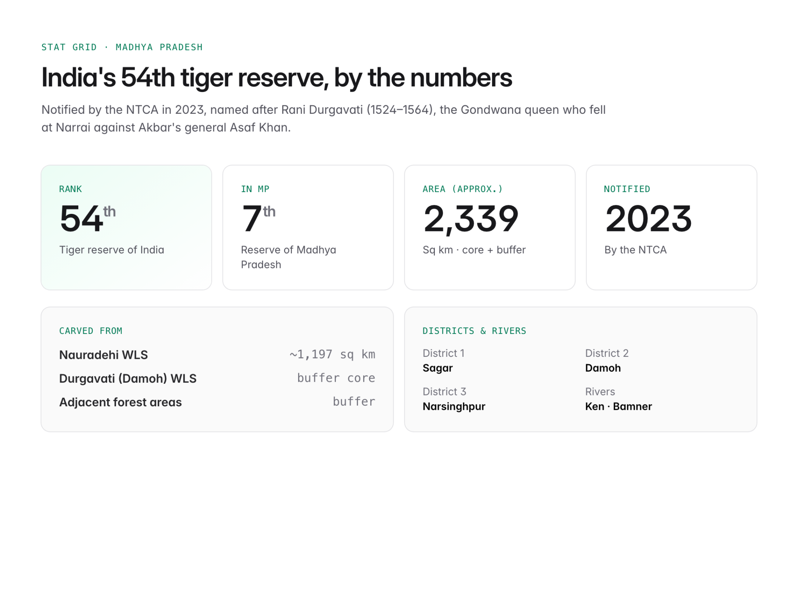Select the Sagar district entry

(443, 360)
